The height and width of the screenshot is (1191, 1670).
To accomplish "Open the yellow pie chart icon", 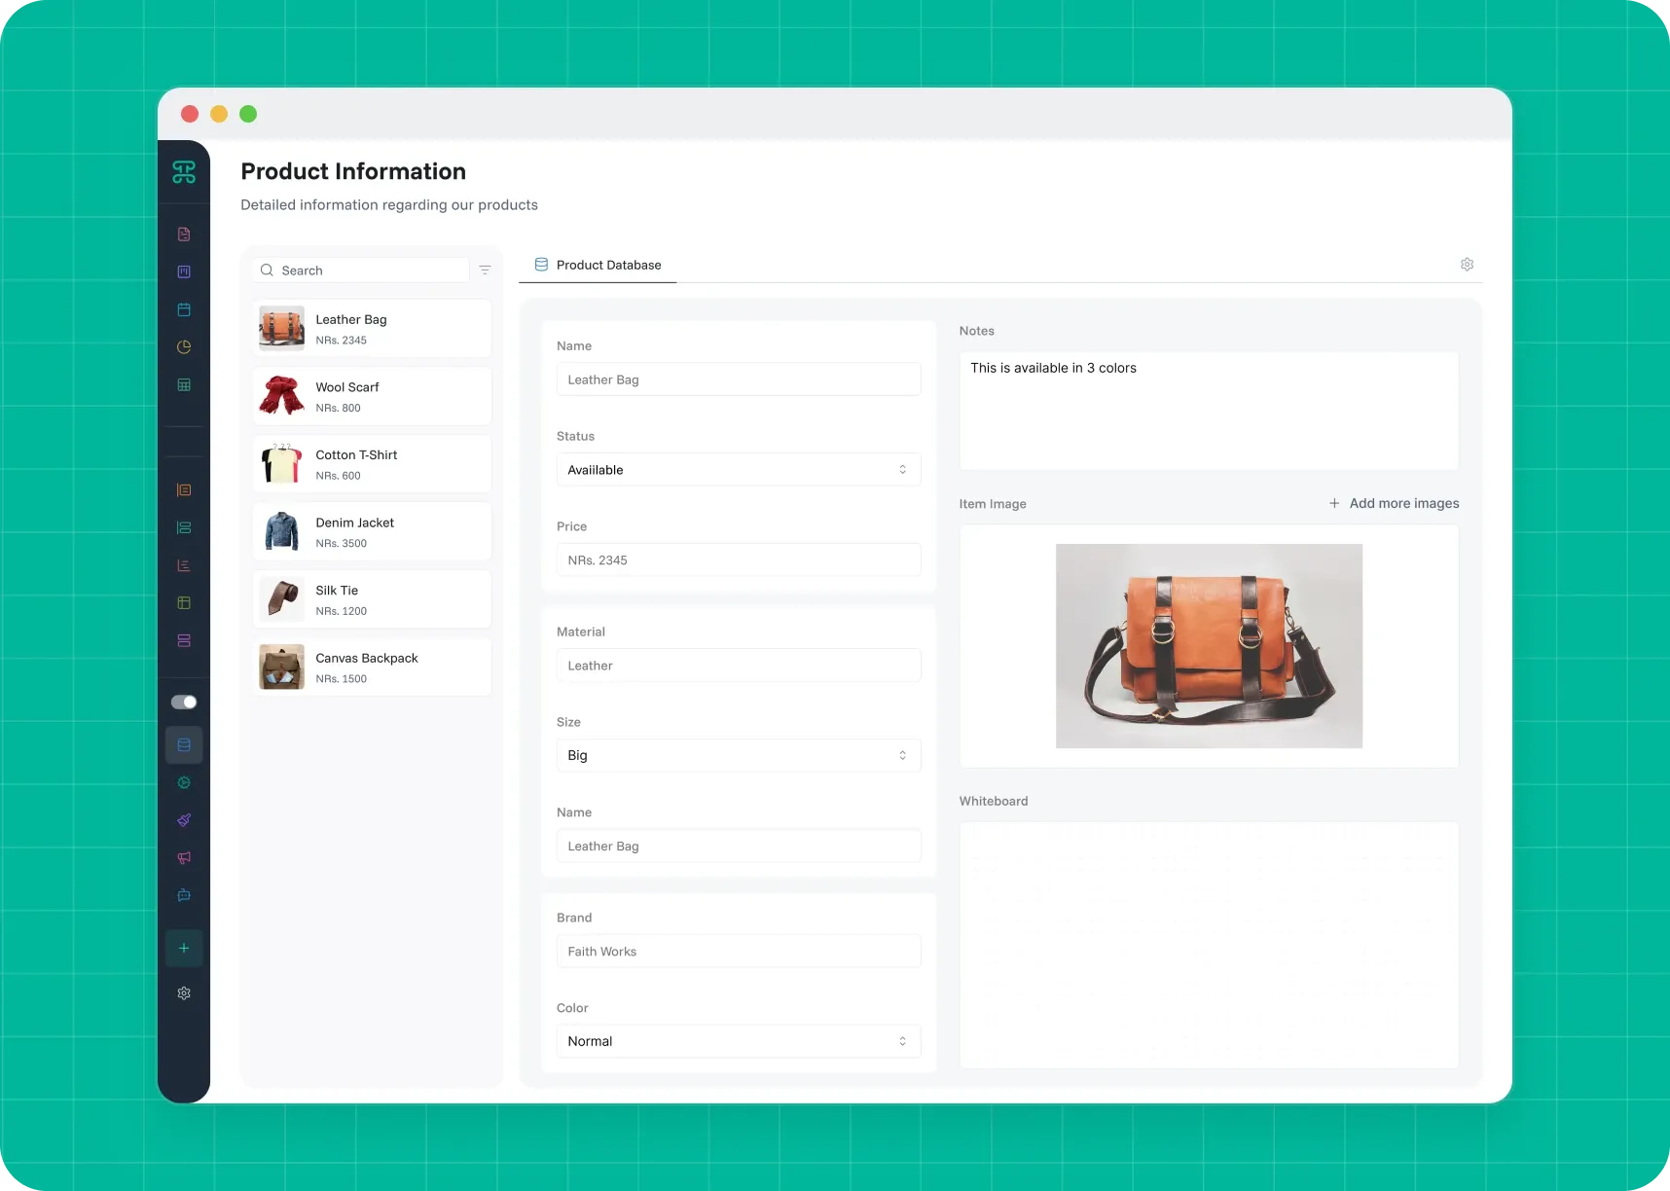I will (x=184, y=347).
